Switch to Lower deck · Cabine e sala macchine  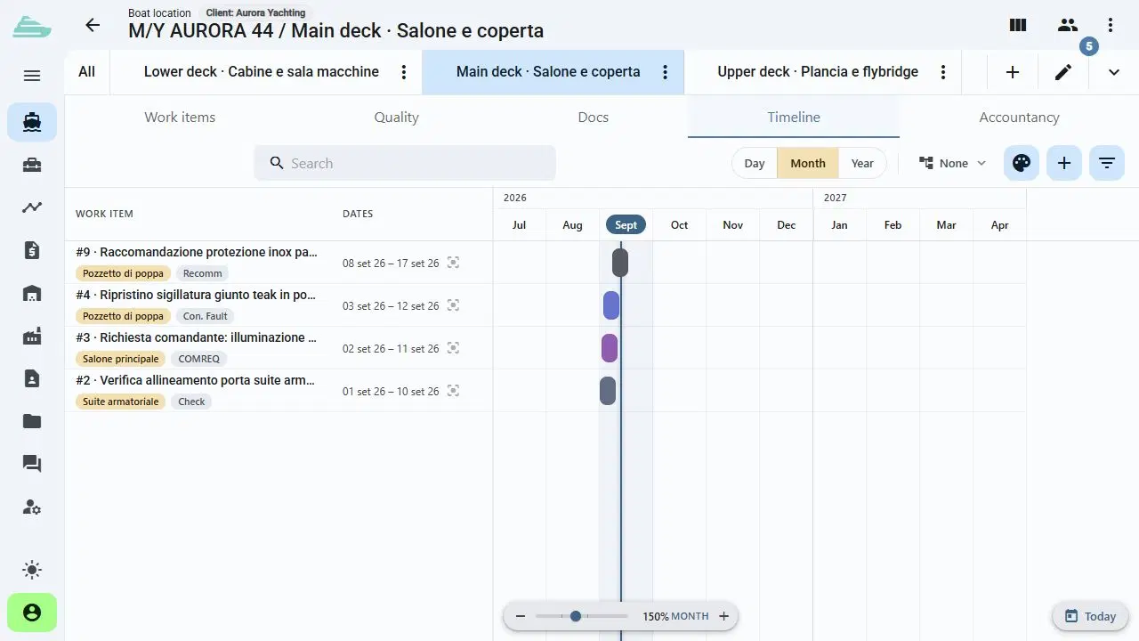tap(262, 72)
